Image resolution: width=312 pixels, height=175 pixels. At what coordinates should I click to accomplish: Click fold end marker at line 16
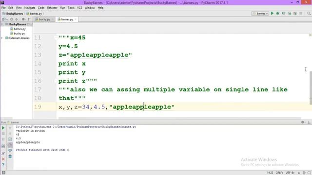pos(56,81)
